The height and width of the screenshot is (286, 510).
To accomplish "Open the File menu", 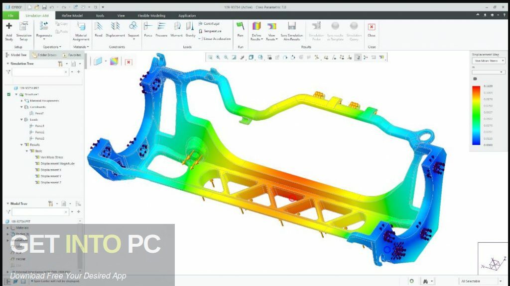I will (x=10, y=15).
